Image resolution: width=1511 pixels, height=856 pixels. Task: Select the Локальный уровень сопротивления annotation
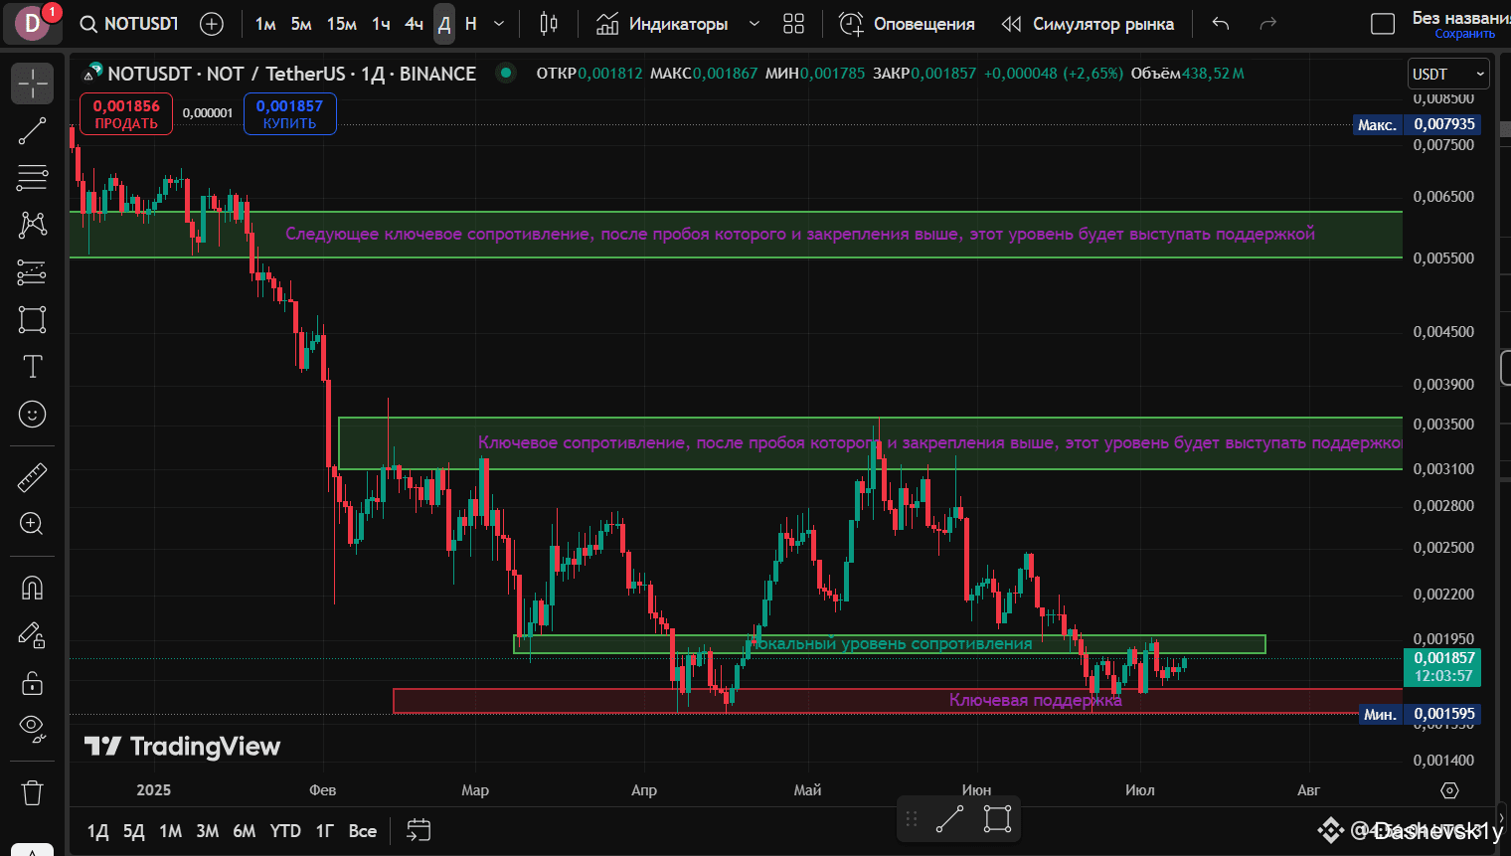[892, 643]
